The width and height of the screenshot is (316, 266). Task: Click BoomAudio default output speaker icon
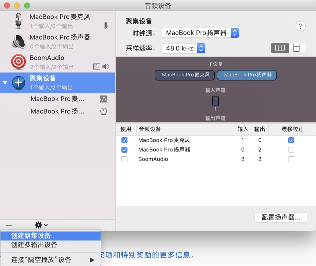click(106, 66)
